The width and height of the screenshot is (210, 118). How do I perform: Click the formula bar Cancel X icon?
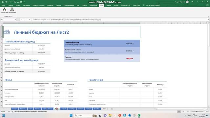tap(22, 20)
